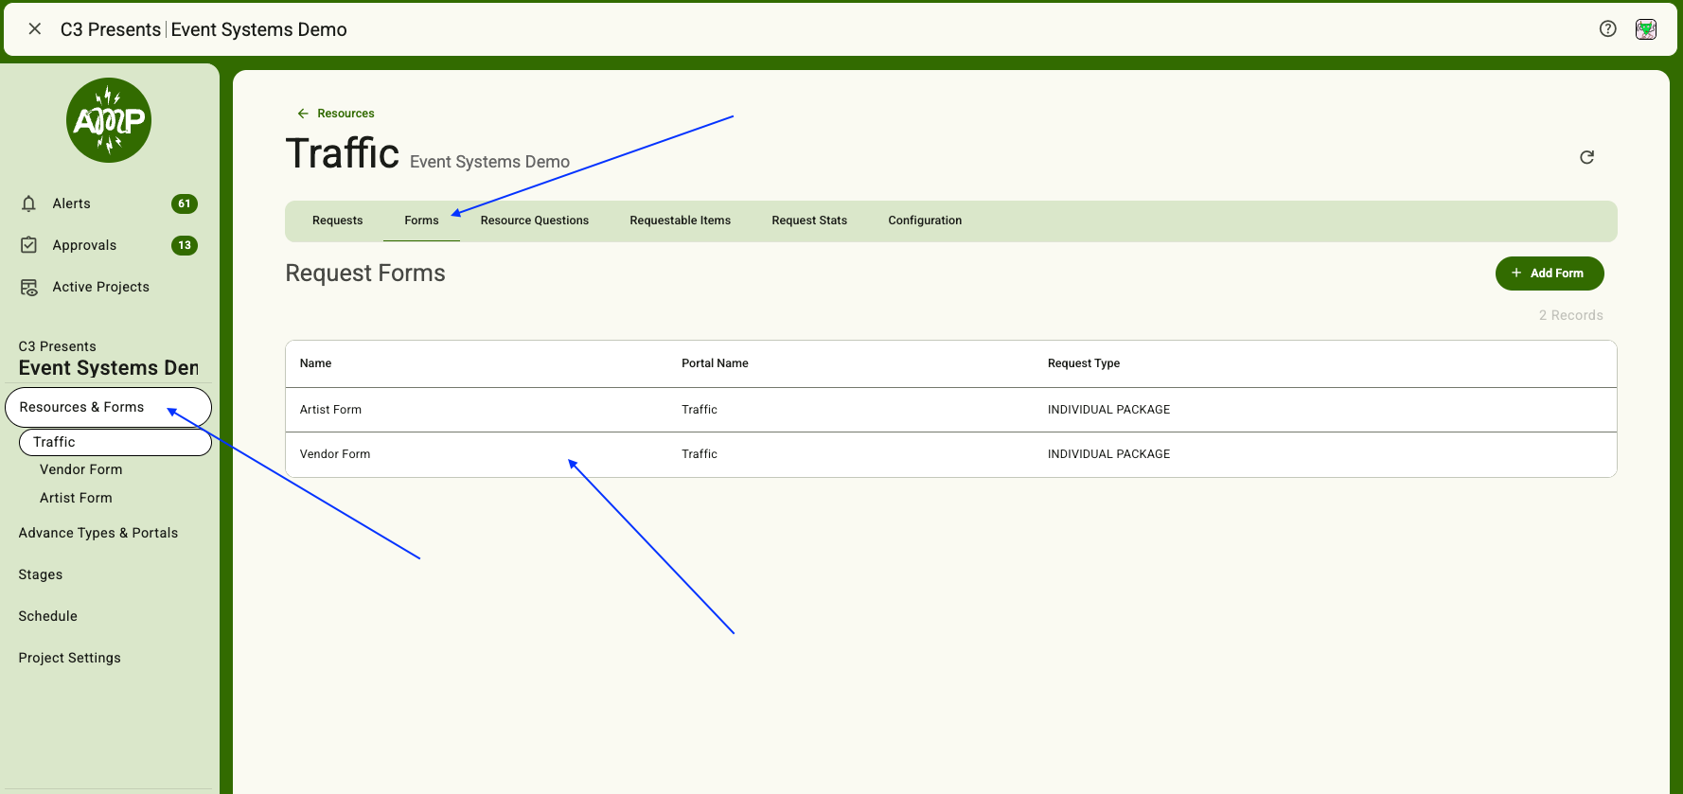This screenshot has width=1683, height=794.
Task: Click Artist Form's INDIVIDUAL PACKAGE request type
Action: [x=1108, y=410]
